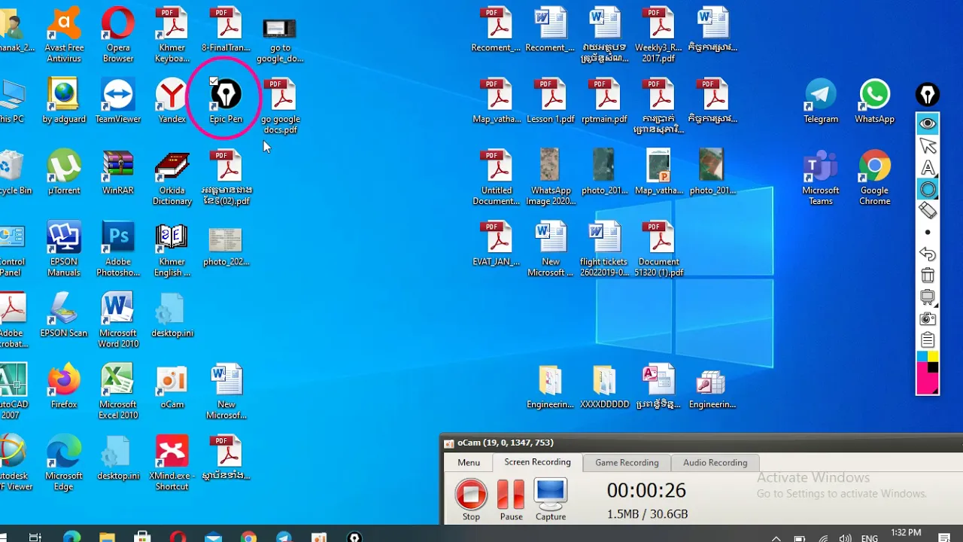The image size is (963, 542).
Task: Select the flight tickets Word document
Action: (604, 250)
